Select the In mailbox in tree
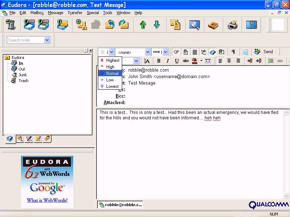The image size is (290, 217). (x=21, y=63)
